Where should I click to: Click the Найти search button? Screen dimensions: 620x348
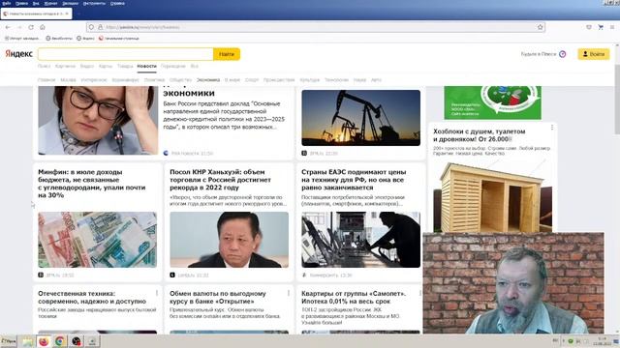pyautogui.click(x=227, y=54)
